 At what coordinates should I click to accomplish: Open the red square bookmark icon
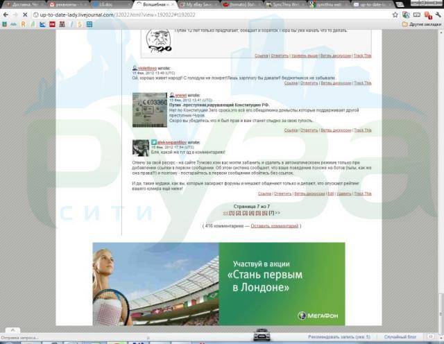(53, 25)
